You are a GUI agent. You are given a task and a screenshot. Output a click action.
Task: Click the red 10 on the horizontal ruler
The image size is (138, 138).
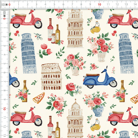click(99, 4)
